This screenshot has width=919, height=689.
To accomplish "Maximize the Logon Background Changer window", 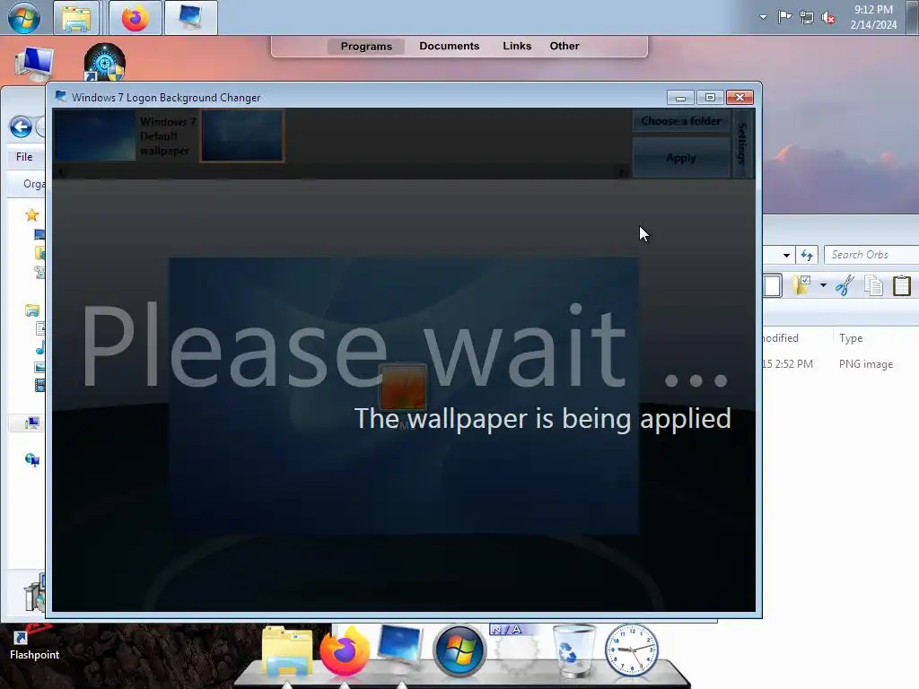I will pyautogui.click(x=710, y=98).
